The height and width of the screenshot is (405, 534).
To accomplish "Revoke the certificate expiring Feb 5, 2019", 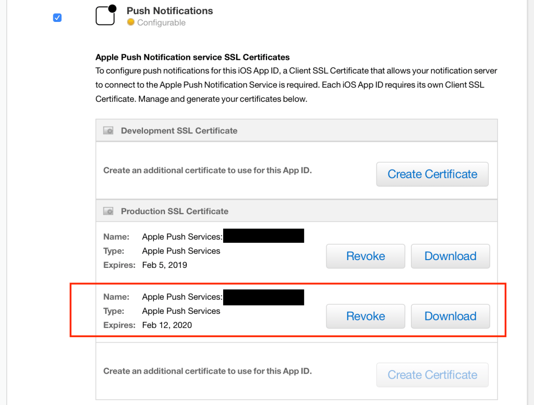I will [366, 256].
